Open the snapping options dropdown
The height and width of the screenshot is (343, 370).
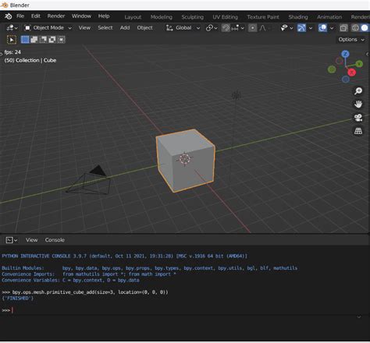click(238, 28)
